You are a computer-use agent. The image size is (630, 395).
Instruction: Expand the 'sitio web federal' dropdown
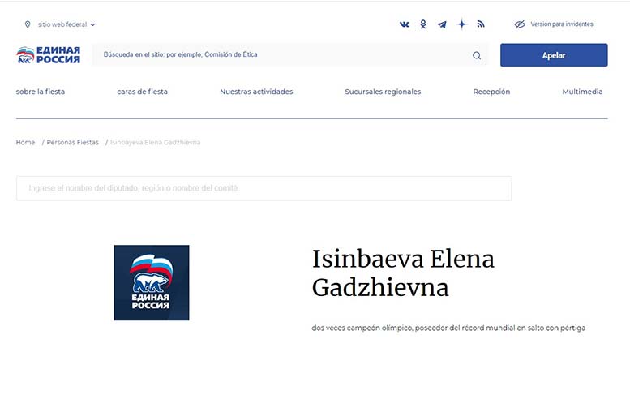pyautogui.click(x=66, y=24)
